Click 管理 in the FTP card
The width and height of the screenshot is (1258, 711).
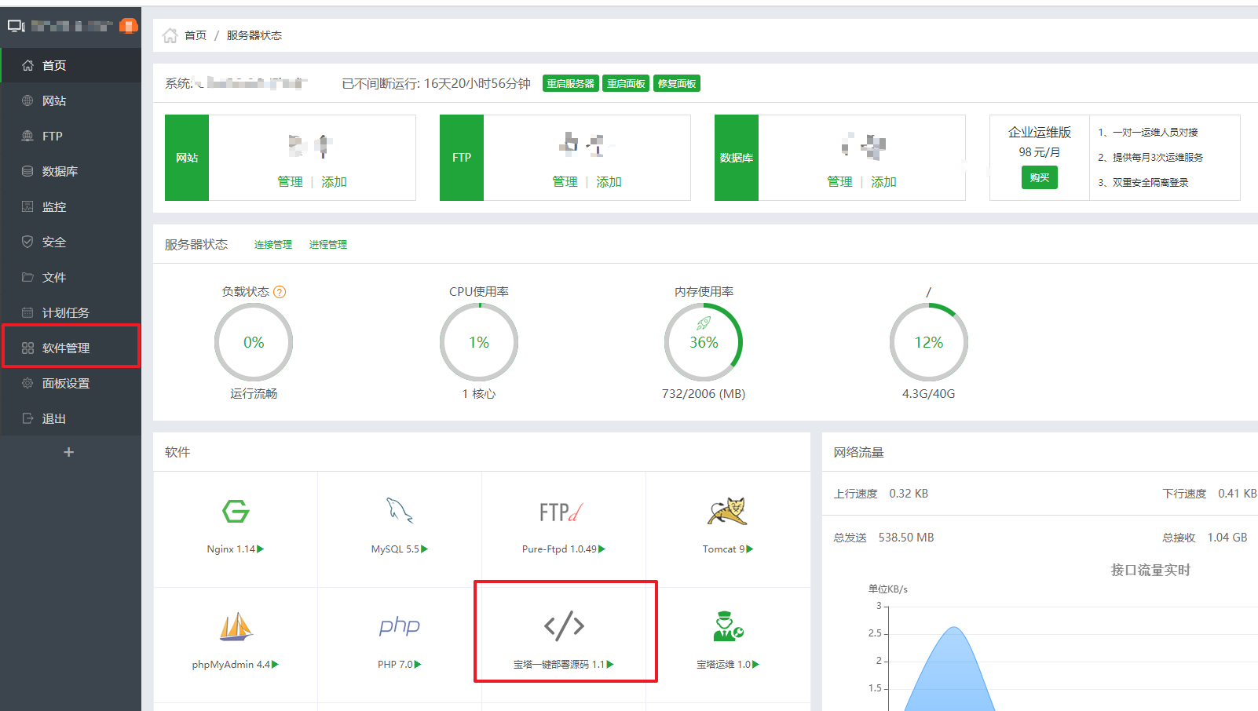point(565,181)
